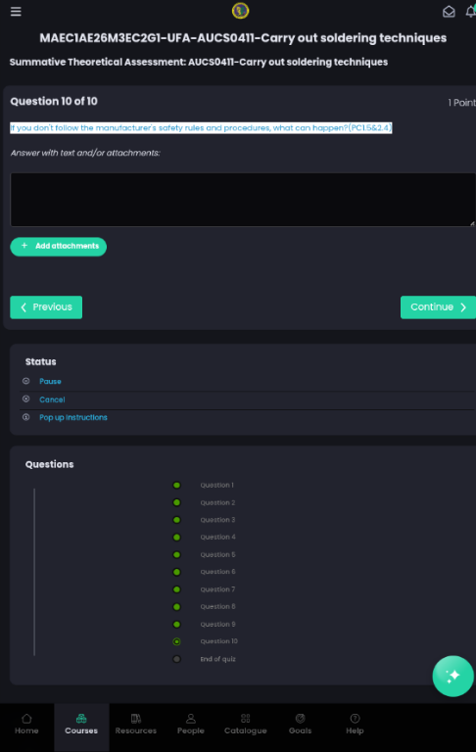Viewport: 476px width, 752px height.
Task: Jump to Question 2 label
Action: pyautogui.click(x=217, y=502)
